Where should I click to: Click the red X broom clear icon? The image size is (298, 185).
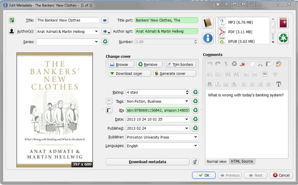click(x=242, y=64)
